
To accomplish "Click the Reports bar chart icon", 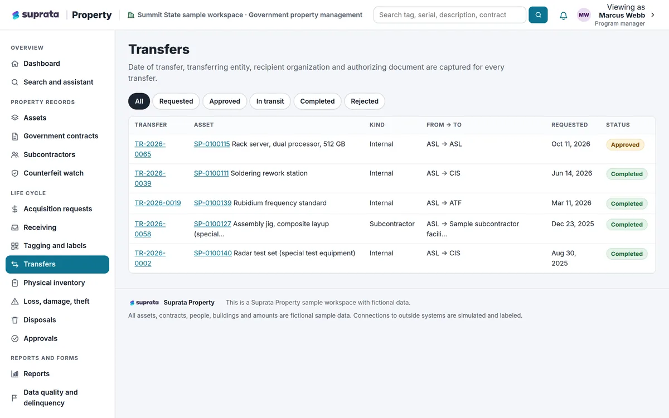I will (x=15, y=374).
